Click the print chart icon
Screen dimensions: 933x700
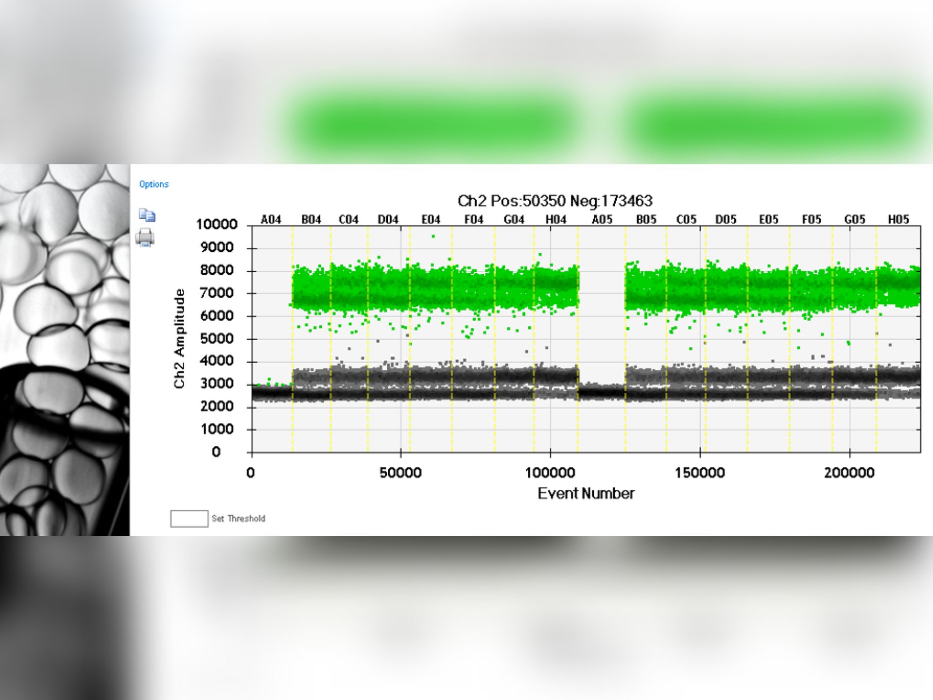point(145,238)
